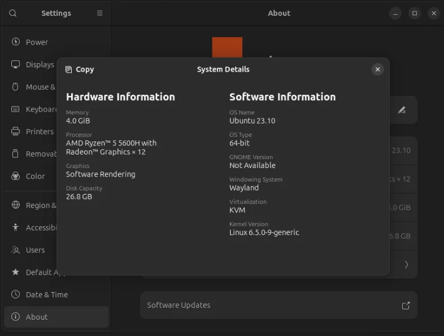Click the Color icon in sidebar
Viewport: 444px width, 336px height.
point(16,176)
